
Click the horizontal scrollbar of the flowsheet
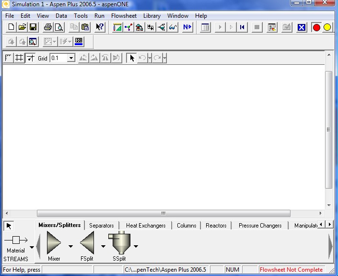[163, 214]
